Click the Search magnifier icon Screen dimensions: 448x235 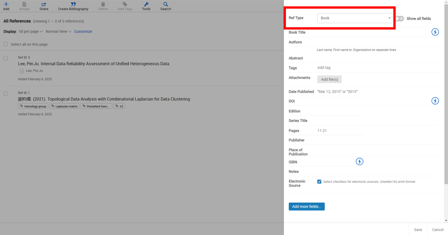point(166,5)
